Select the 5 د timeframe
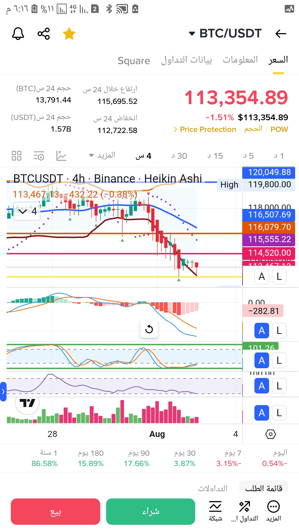 click(248, 156)
